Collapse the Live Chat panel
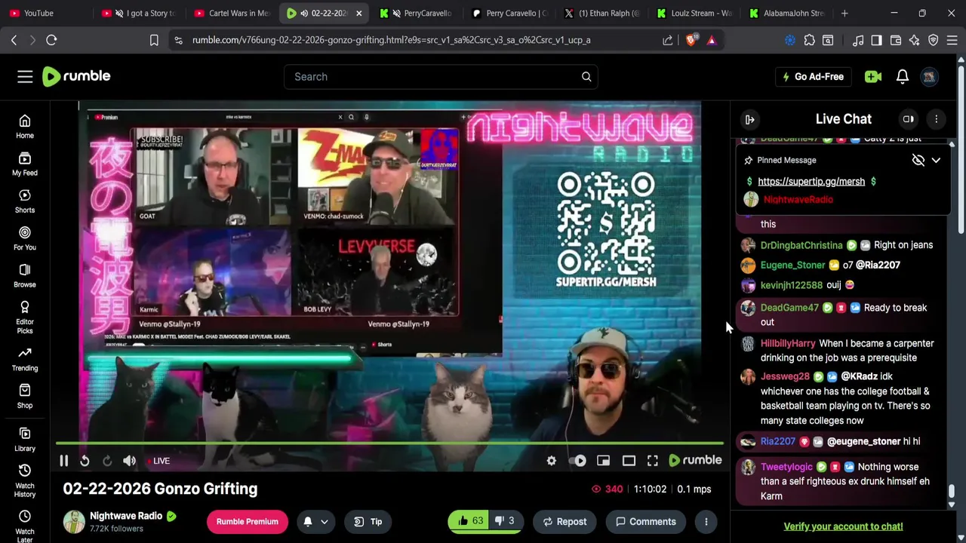This screenshot has width=966, height=543. [749, 119]
